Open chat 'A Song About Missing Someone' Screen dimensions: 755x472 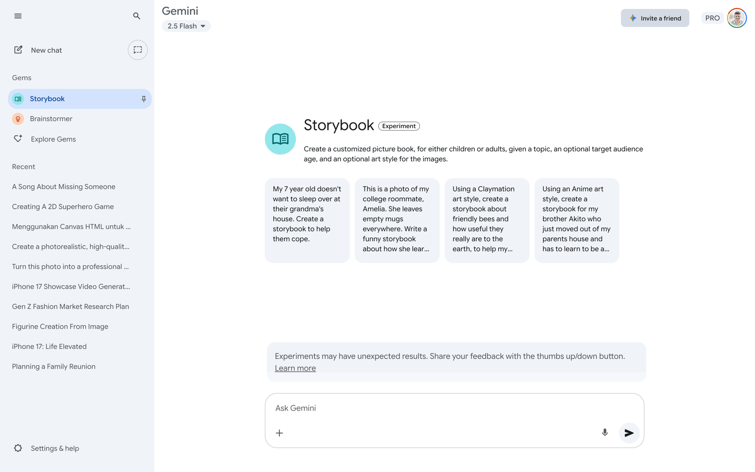point(64,187)
